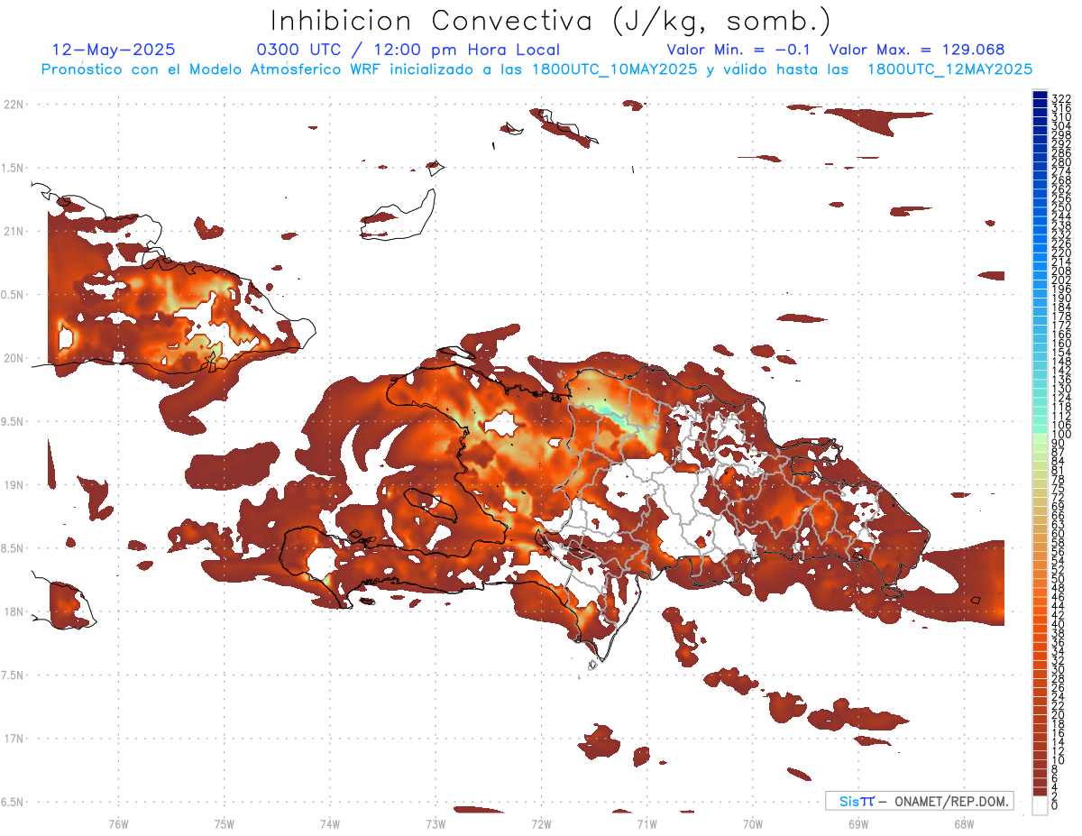This screenshot has width=1082, height=836.
Task: Click the darkest blue swatch topping the color bar
Action: tap(1041, 95)
